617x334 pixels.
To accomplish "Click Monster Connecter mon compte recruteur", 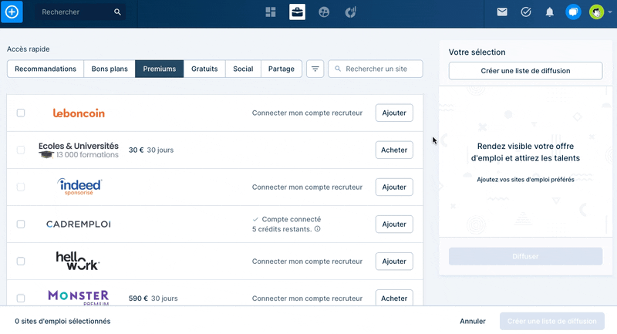I will (x=307, y=299).
